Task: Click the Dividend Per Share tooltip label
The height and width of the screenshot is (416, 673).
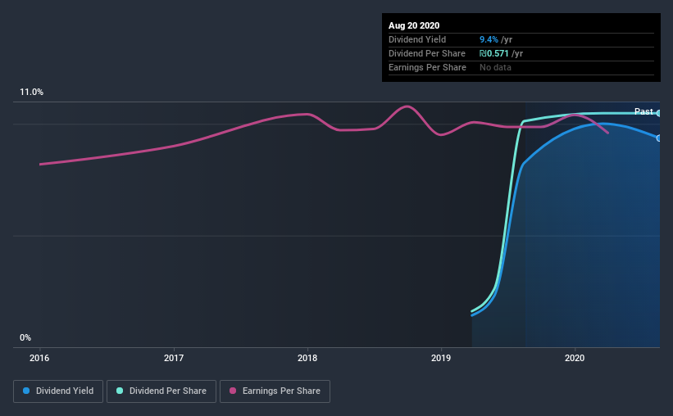Action: pos(426,53)
